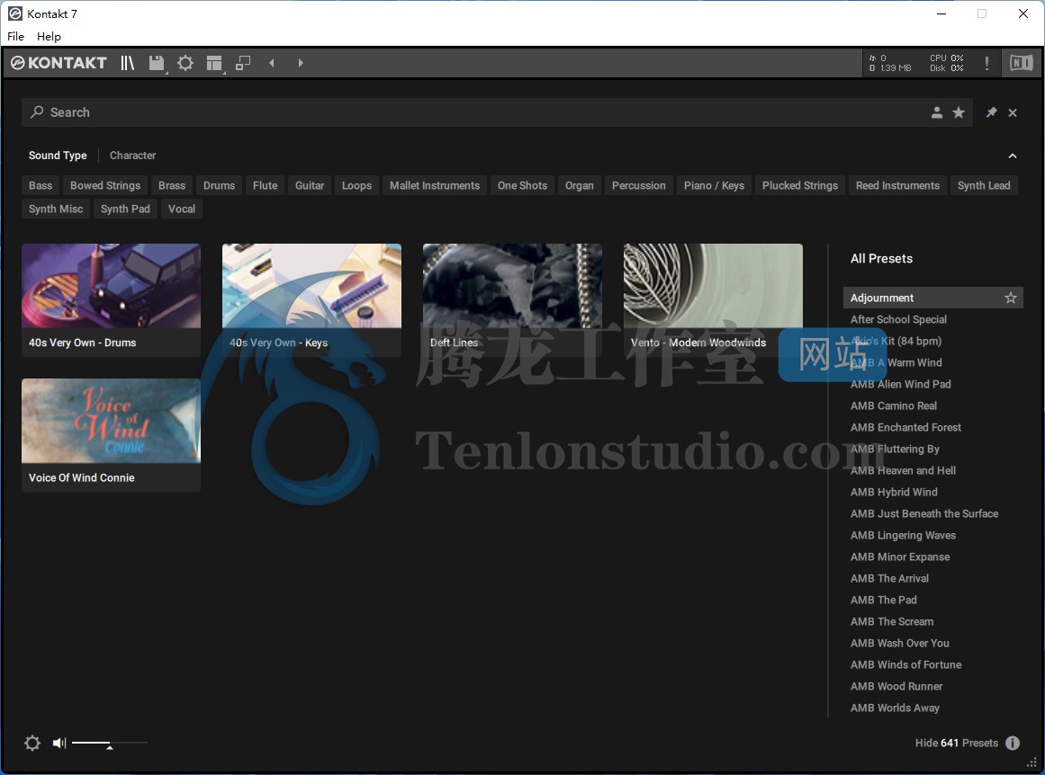Viewport: 1045px width, 775px height.
Task: Adjust the preview volume slider
Action: [109, 743]
